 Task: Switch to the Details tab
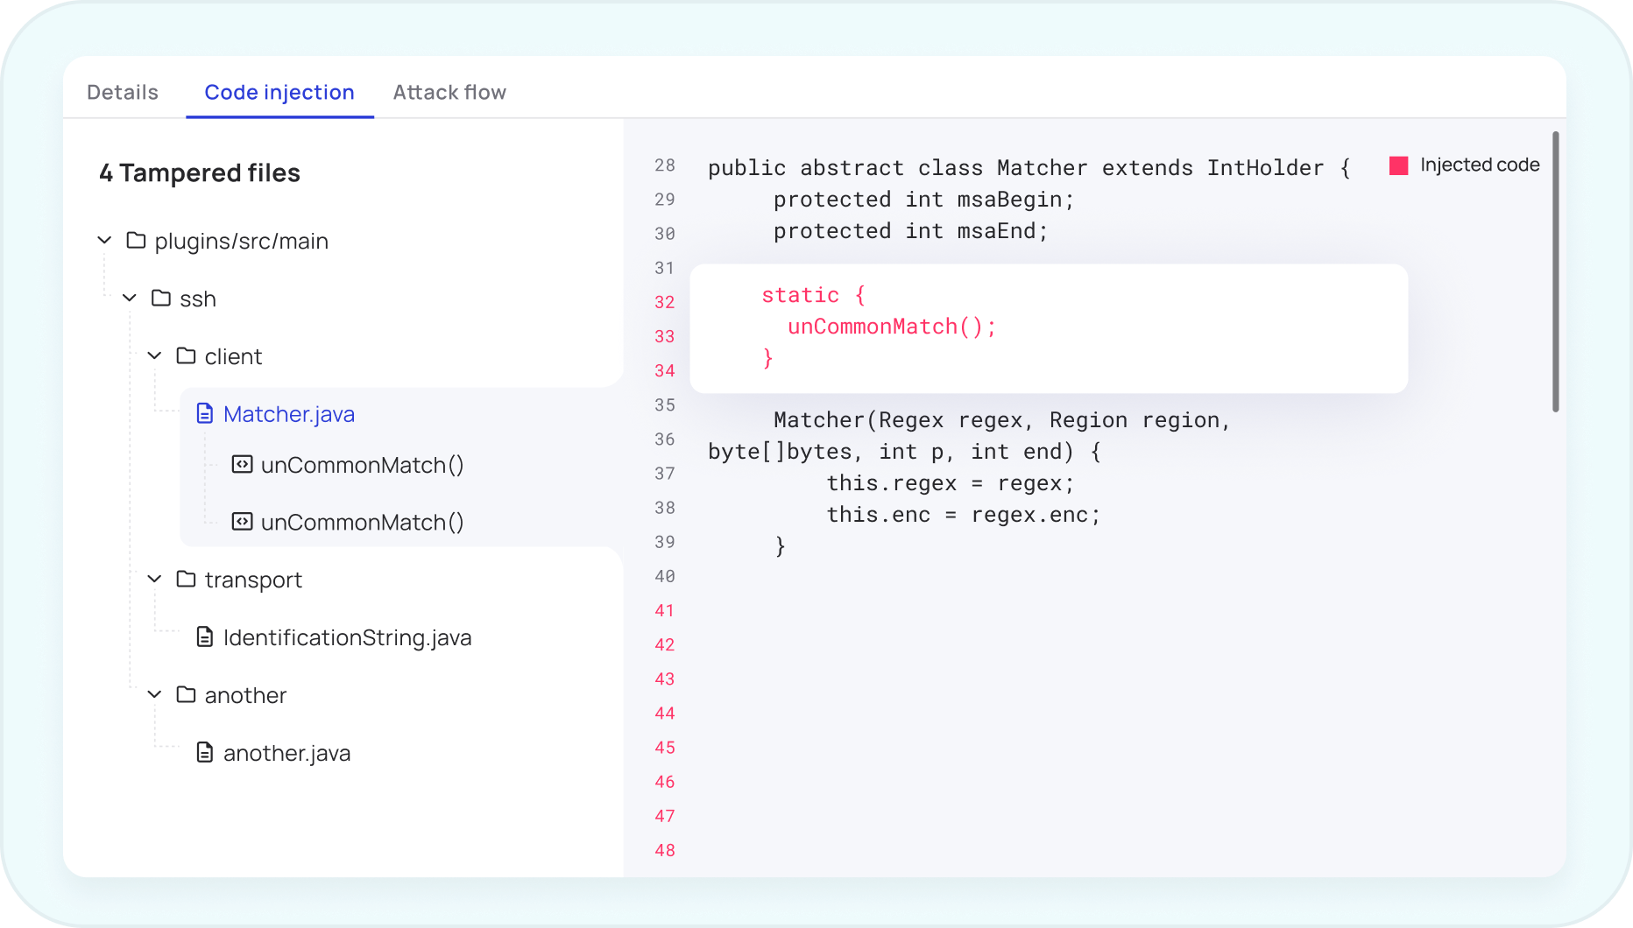pos(123,93)
